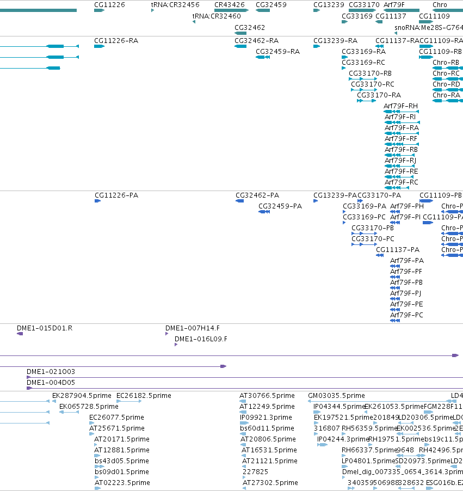
Task: Open the Chro-RB transcript label
Action: coord(446,63)
